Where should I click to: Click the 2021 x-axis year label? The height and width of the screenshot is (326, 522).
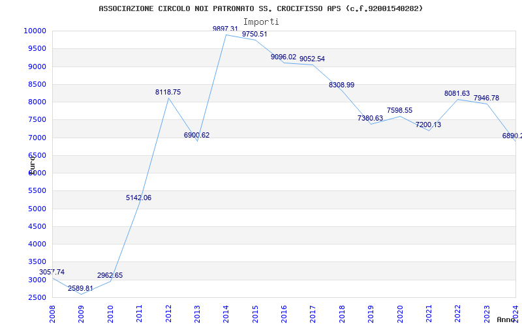[x=429, y=314]
